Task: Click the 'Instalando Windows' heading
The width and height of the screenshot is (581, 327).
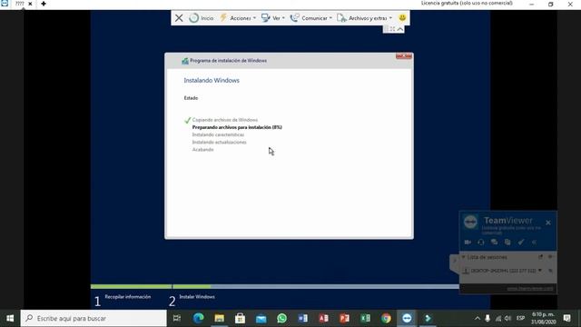Action: (212, 81)
